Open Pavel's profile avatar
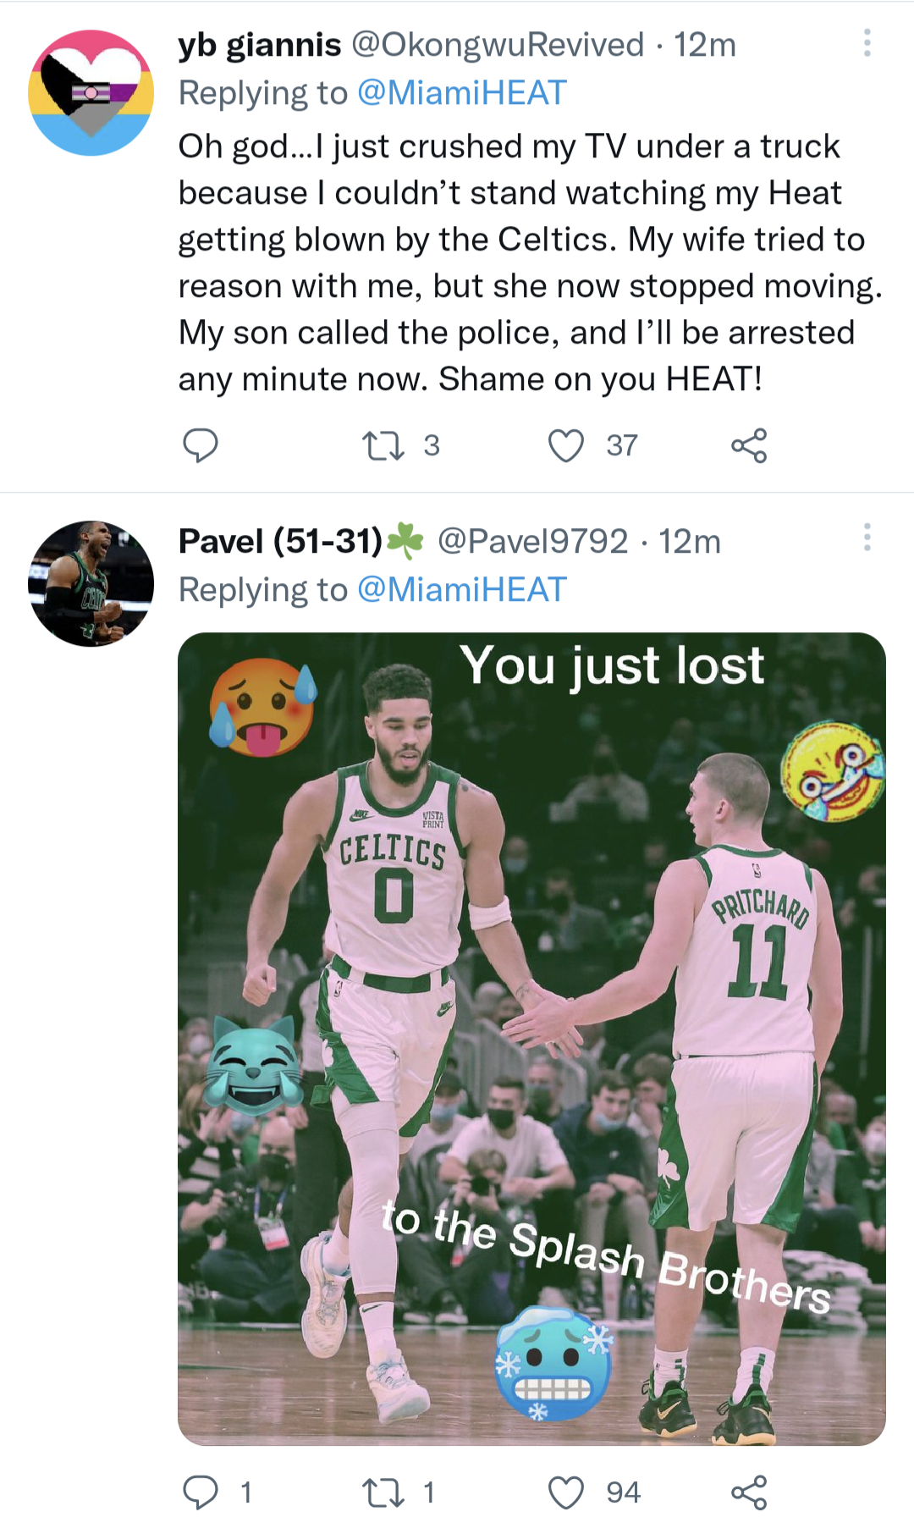This screenshot has width=914, height=1539. (91, 583)
